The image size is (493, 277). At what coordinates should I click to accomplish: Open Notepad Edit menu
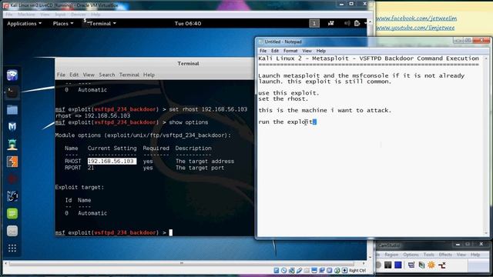[x=275, y=51]
